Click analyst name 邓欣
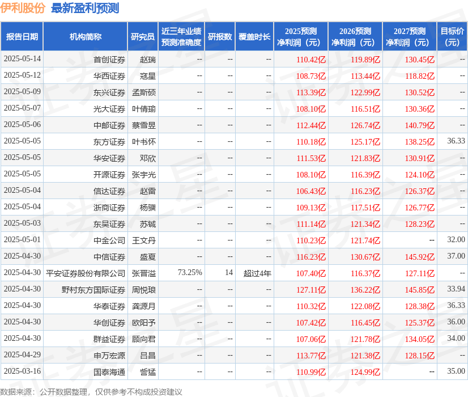 pos(148,158)
